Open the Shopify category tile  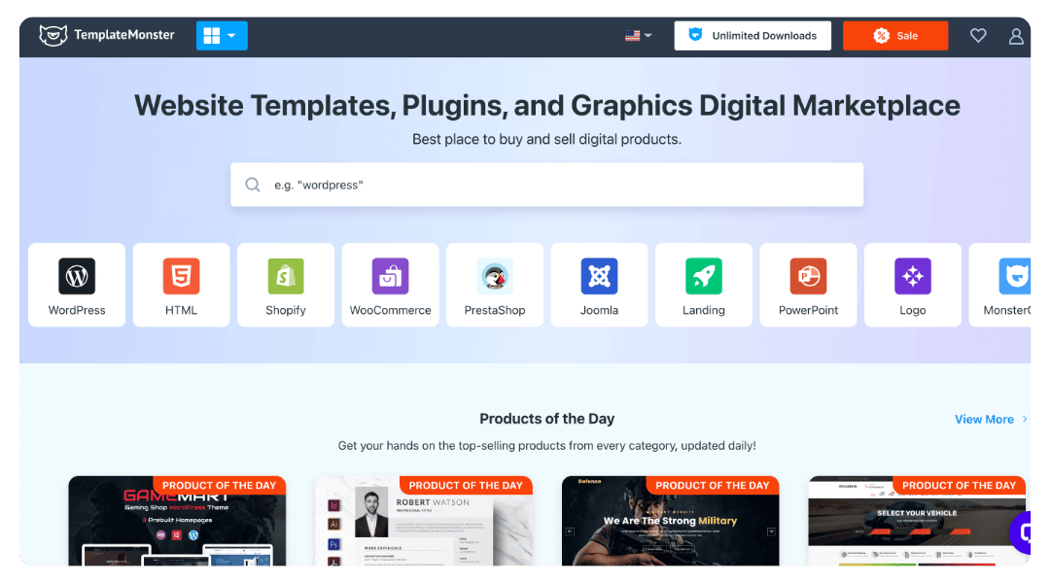click(x=286, y=284)
